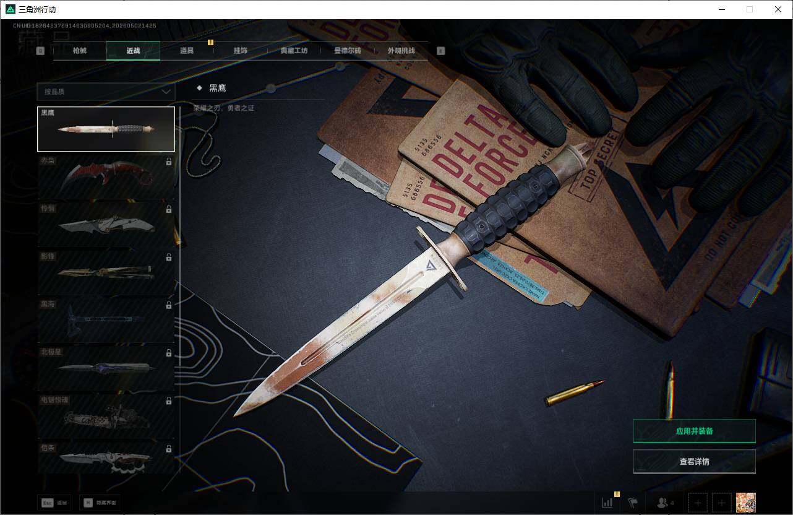Viewport: 793px width, 515px height.
Task: Click the lock icon on 信条 skin
Action: 169,449
